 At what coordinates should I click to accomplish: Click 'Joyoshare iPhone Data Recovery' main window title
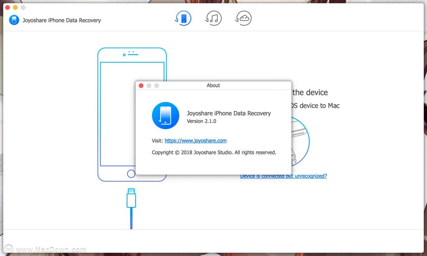[62, 20]
